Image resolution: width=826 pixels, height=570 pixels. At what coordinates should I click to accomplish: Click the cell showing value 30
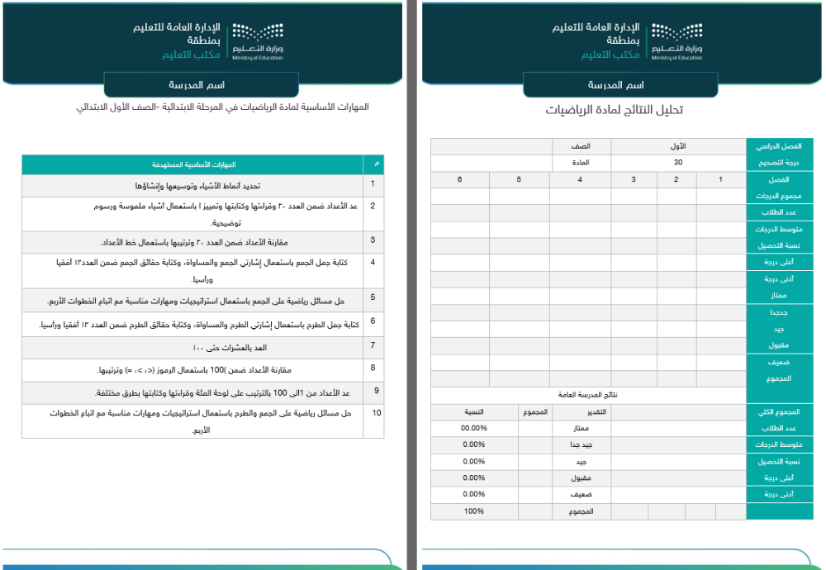pyautogui.click(x=678, y=163)
